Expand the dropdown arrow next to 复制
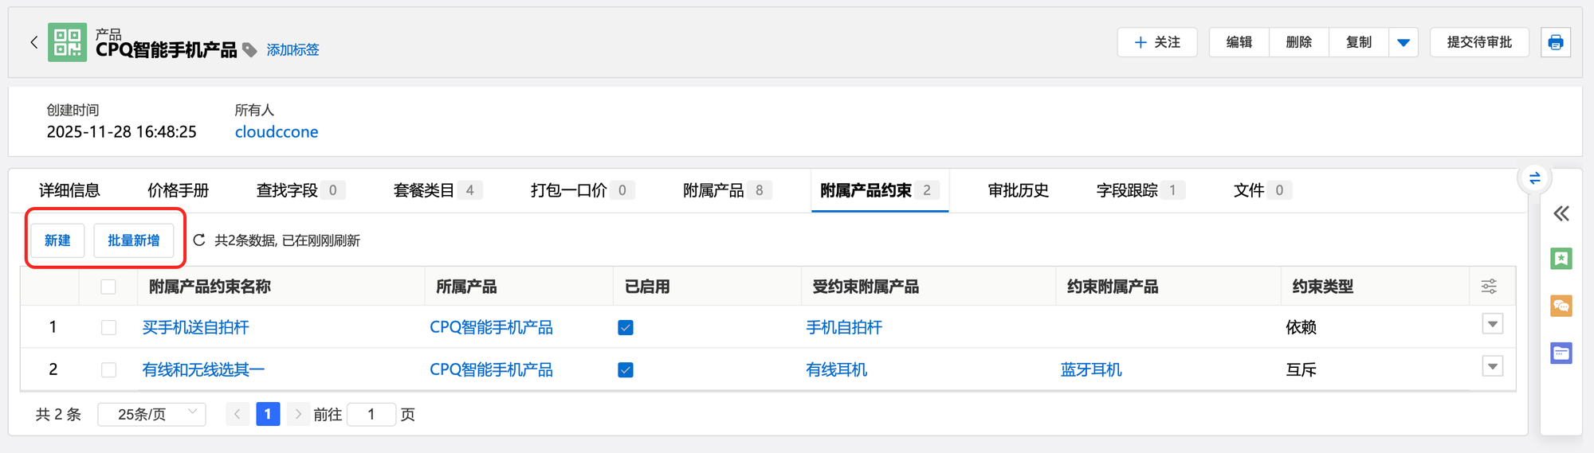 (1404, 42)
